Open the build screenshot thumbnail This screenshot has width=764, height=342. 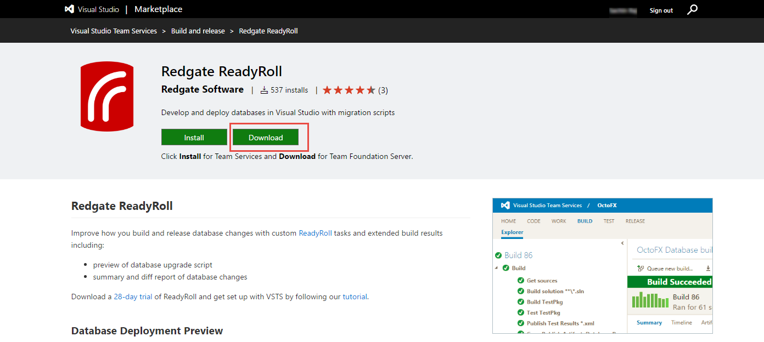(x=603, y=266)
